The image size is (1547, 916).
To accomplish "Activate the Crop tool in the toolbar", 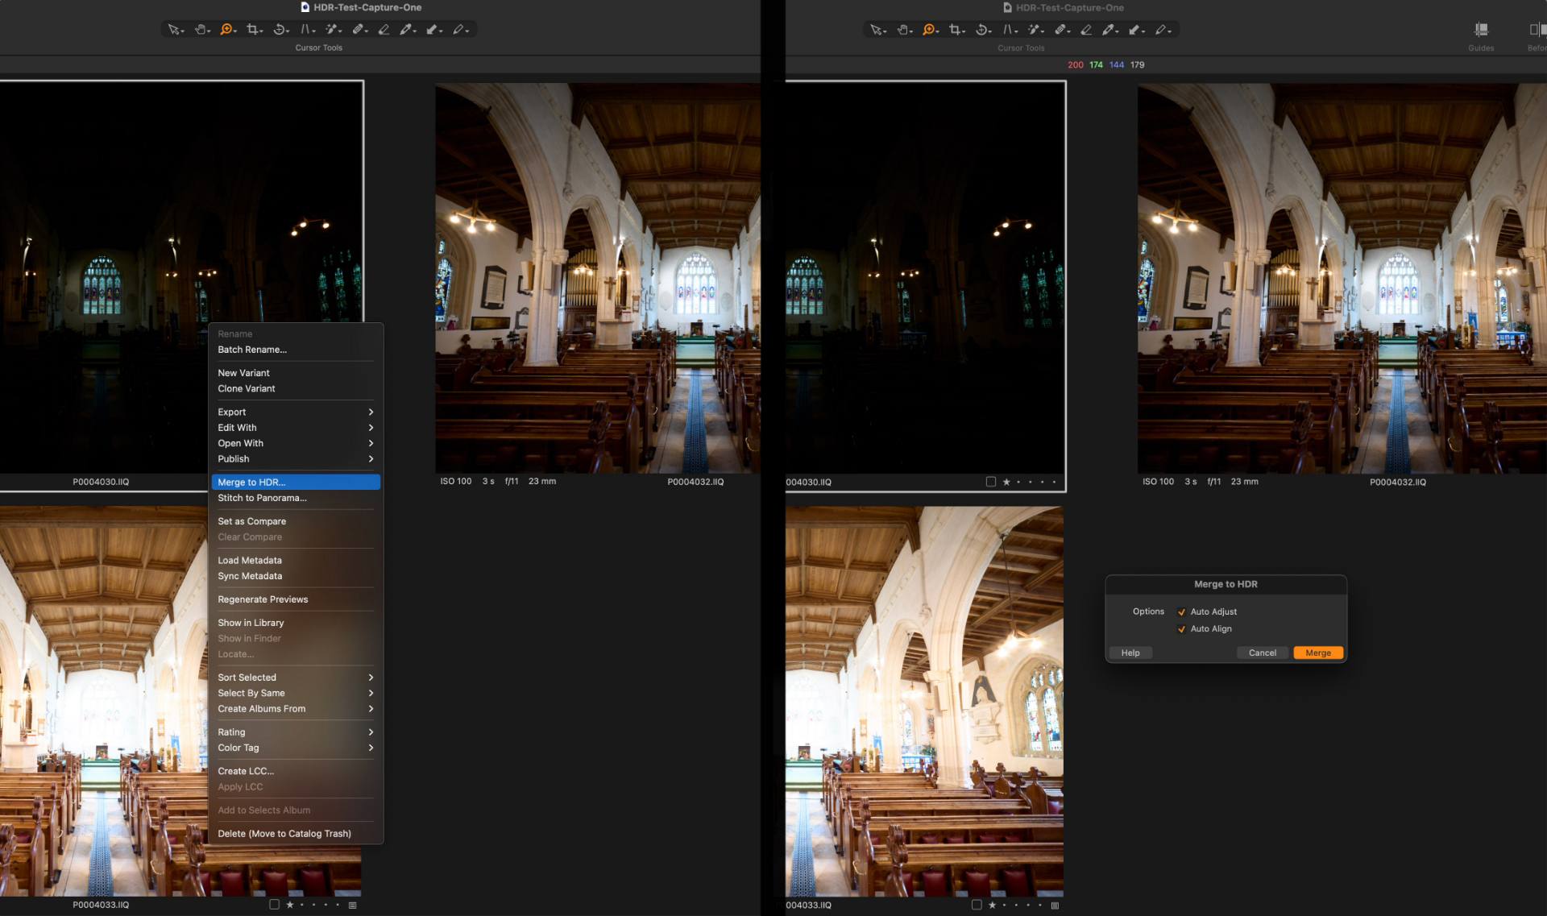I will tap(253, 29).
